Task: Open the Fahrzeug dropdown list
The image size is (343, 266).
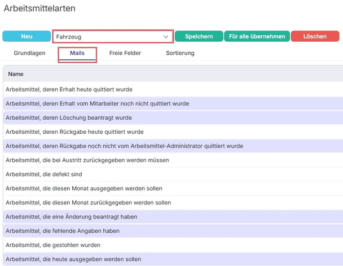Action: pos(113,37)
